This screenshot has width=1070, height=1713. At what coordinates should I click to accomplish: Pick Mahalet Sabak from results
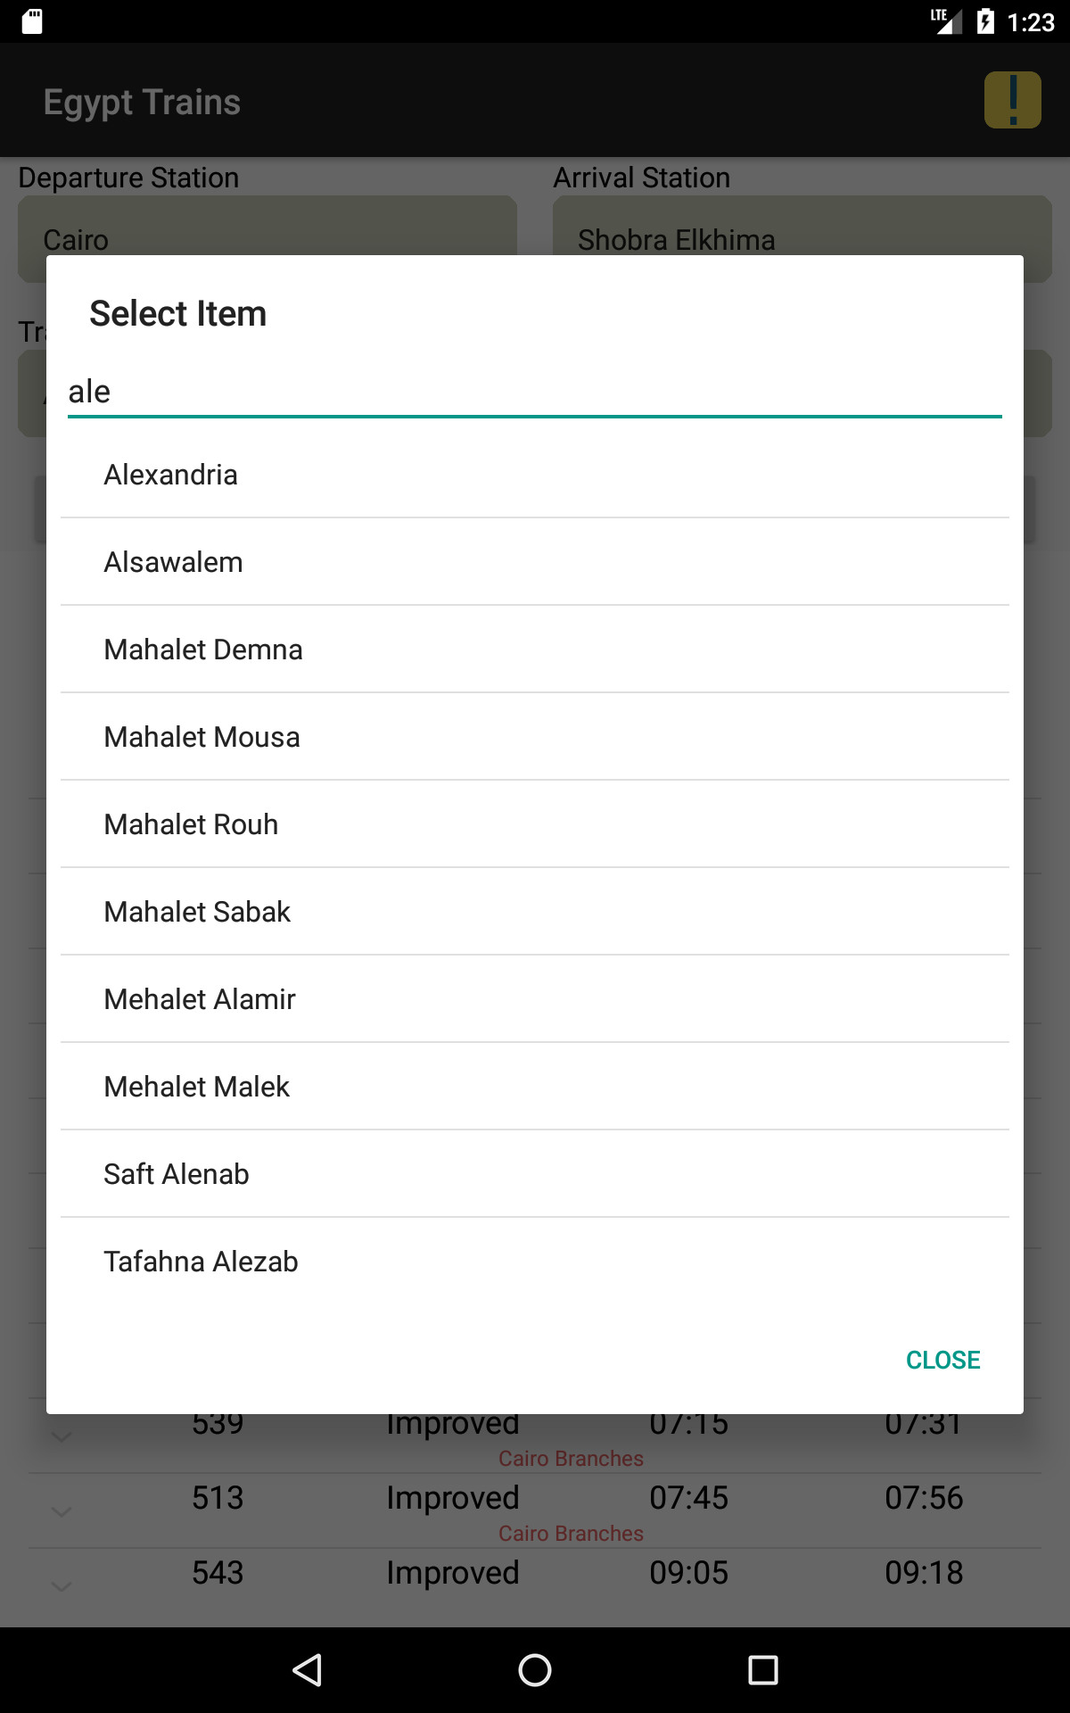point(535,912)
